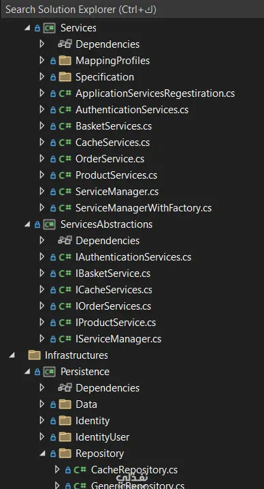Click the Repository folder icon
This screenshot has height=489, width=264.
(x=65, y=453)
